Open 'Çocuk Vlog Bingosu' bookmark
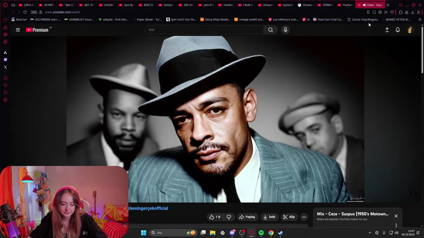 point(362,20)
